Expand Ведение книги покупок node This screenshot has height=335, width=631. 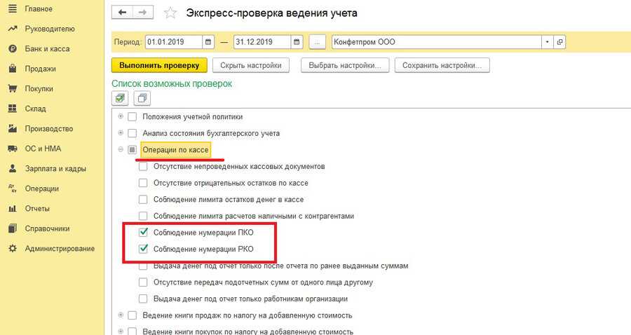click(121, 331)
